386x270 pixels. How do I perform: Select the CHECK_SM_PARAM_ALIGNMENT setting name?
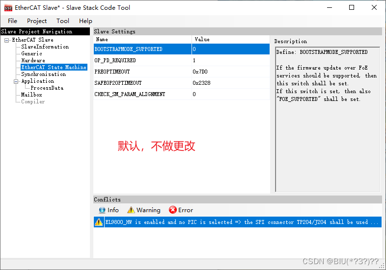[x=130, y=95]
